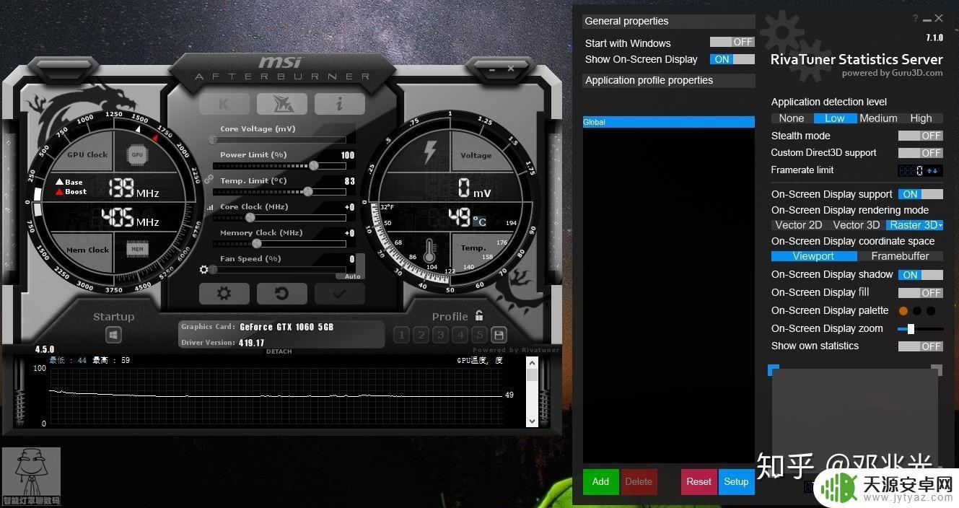This screenshot has height=508, width=959.
Task: Toggle fan speed Auto button
Action: [353, 276]
